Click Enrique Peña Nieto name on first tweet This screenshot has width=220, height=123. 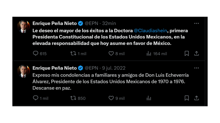coord(54,23)
